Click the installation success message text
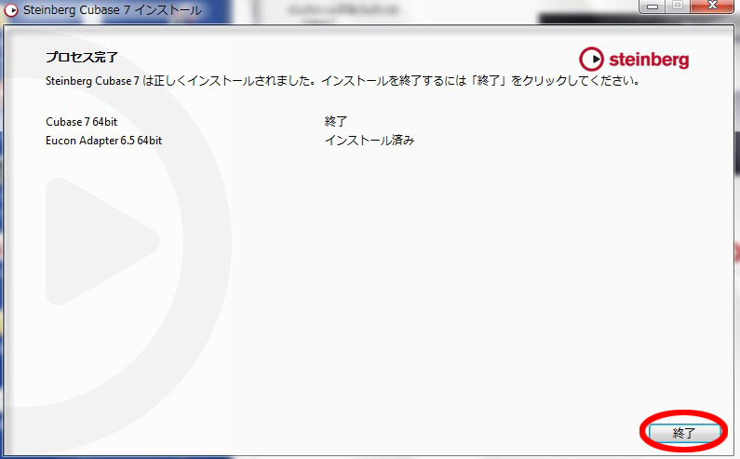This screenshot has height=459, width=740. coord(343,81)
